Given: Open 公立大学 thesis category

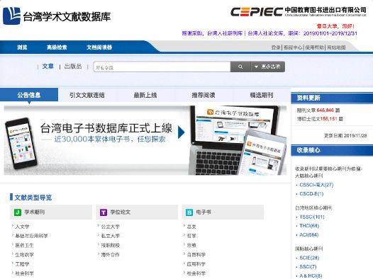Looking at the screenshot, I should pos(111,227).
